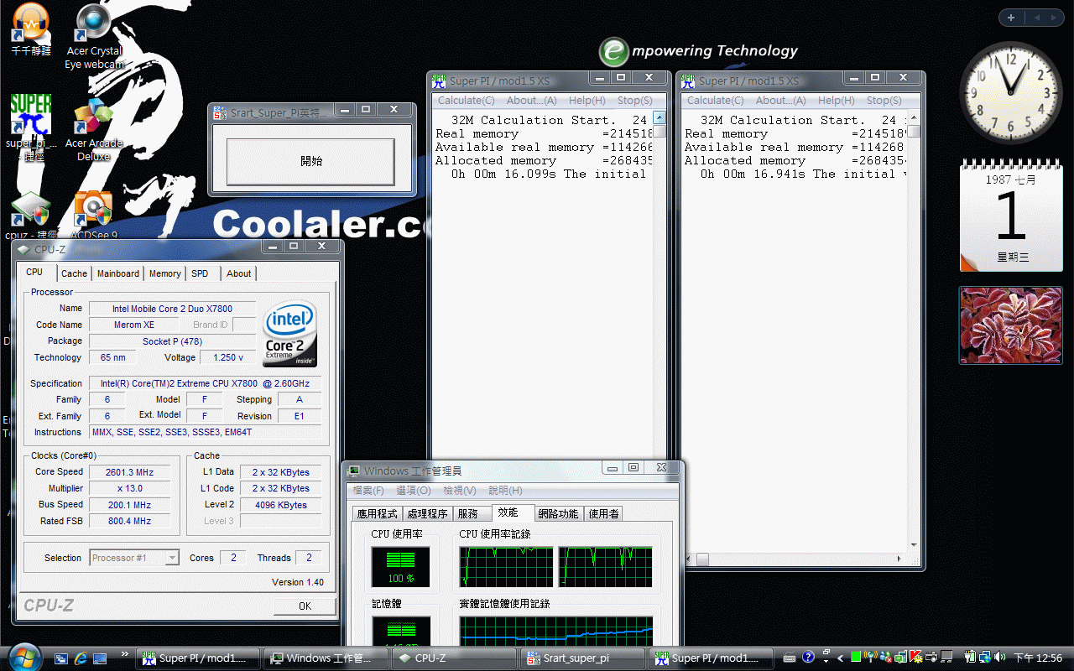Click the sidebar plus button to add gadgets
The image size is (1074, 671).
(x=1011, y=18)
